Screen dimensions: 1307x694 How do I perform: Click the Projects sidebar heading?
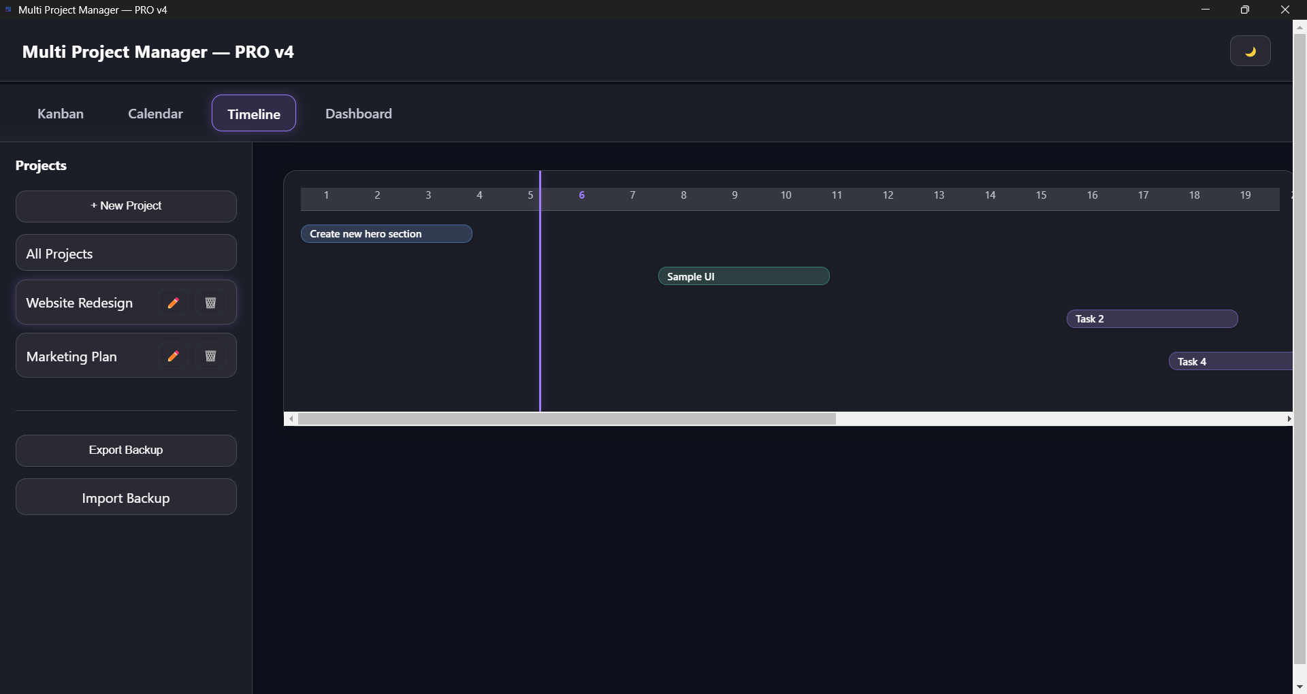click(x=41, y=165)
